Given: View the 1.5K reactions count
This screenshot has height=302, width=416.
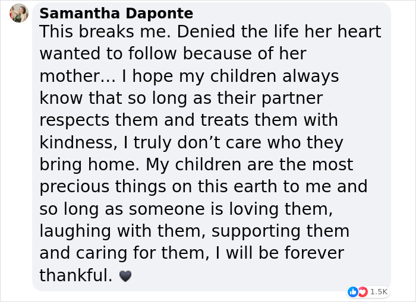Looking at the screenshot, I should (379, 291).
